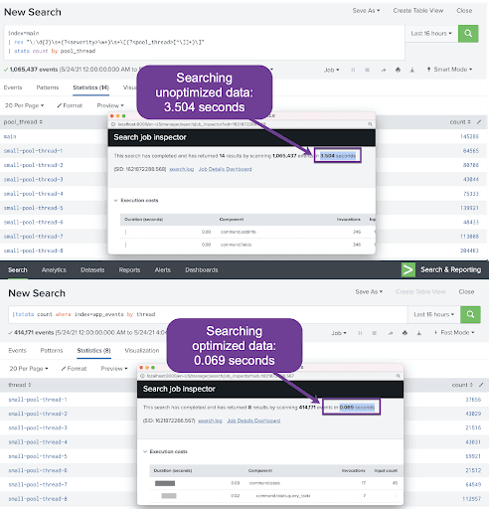Image resolution: width=489 pixels, height=509 pixels.
Task: Click pencil icon beside pool_thread table count header
Action: pos(479,122)
